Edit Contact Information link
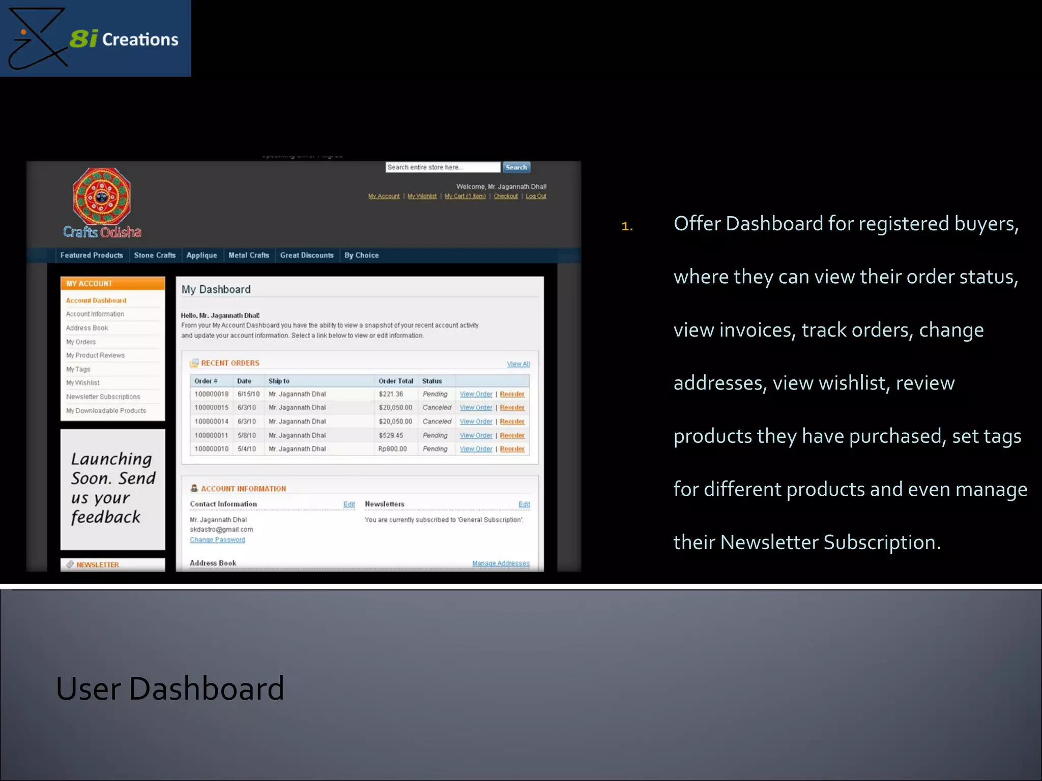 (349, 504)
